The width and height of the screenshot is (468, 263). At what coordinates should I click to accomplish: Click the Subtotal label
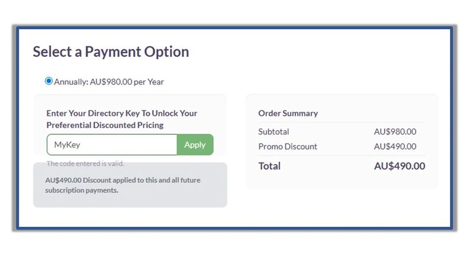[274, 131]
